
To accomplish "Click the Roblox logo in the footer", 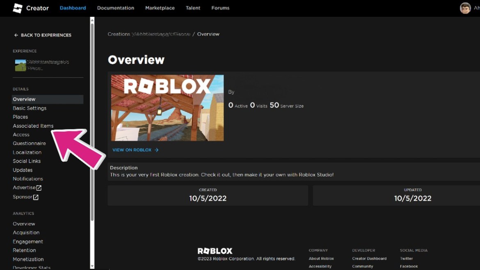I will pyautogui.click(x=215, y=251).
